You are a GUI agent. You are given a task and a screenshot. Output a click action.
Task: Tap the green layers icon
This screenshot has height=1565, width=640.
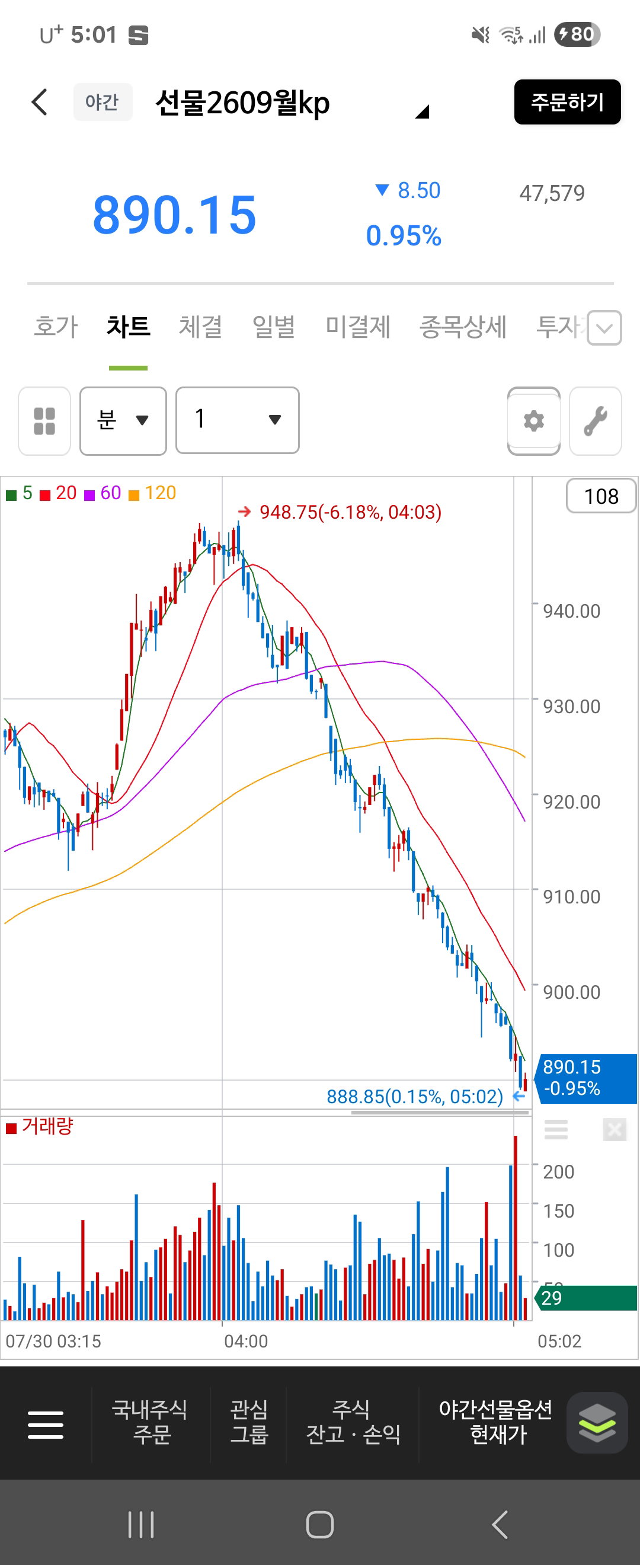(x=597, y=1422)
